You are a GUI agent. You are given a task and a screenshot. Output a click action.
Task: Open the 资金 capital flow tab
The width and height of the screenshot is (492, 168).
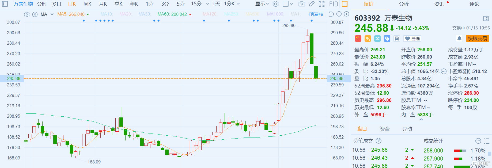(x=385, y=129)
